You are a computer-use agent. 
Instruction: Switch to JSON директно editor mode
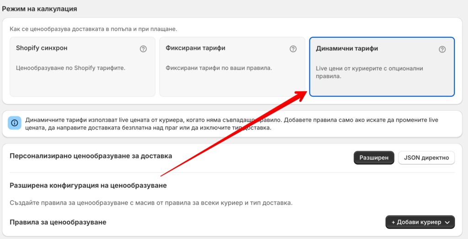point(426,158)
